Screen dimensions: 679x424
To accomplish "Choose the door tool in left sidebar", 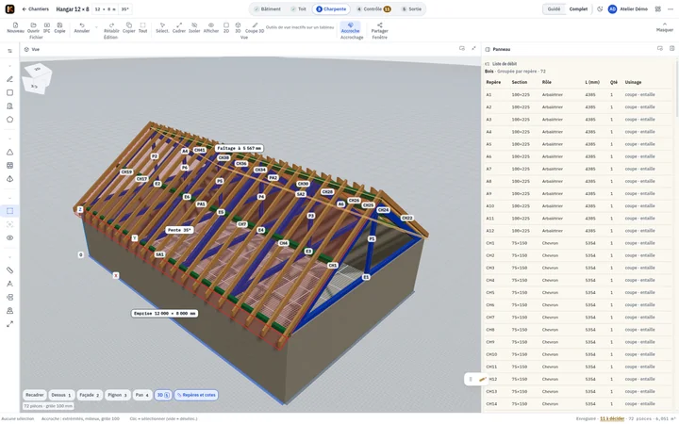I will (x=10, y=106).
